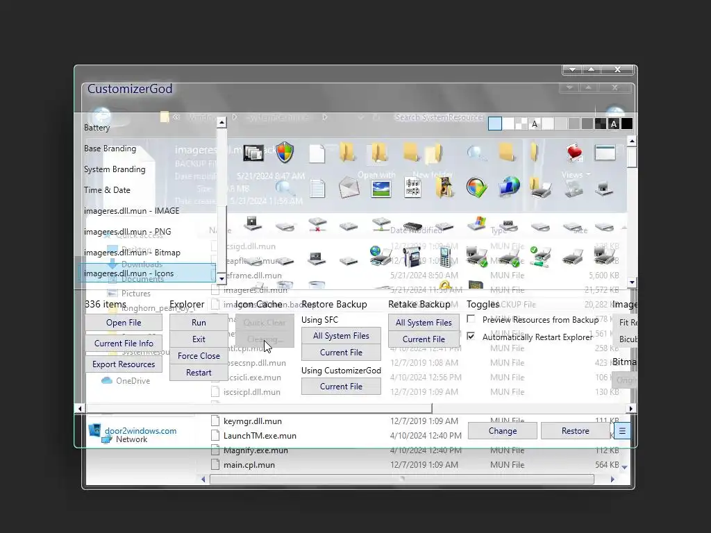Click the Explorer Exit button
Viewport: 711px width, 533px height.
coord(199,339)
